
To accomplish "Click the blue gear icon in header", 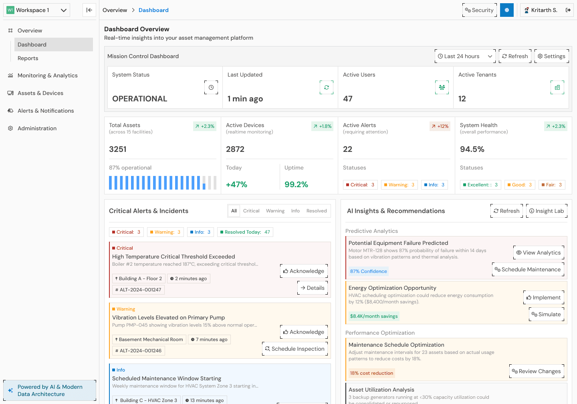I will pyautogui.click(x=507, y=10).
